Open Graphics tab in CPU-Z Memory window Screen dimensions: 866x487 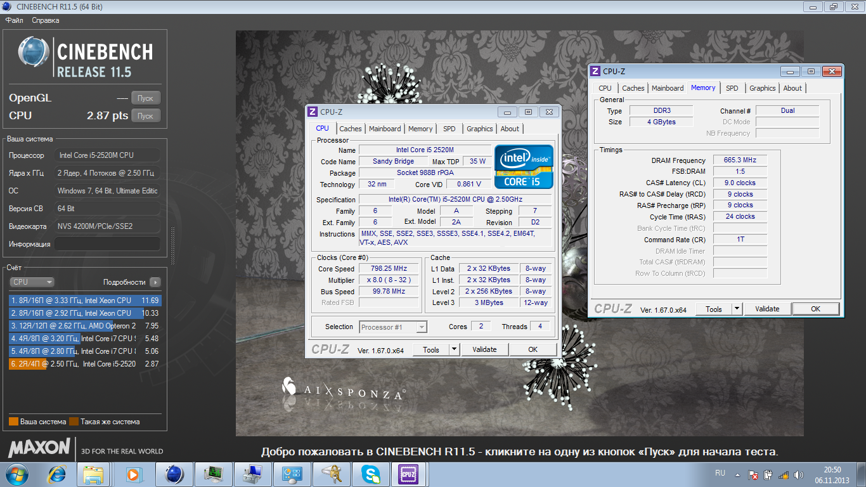(763, 88)
